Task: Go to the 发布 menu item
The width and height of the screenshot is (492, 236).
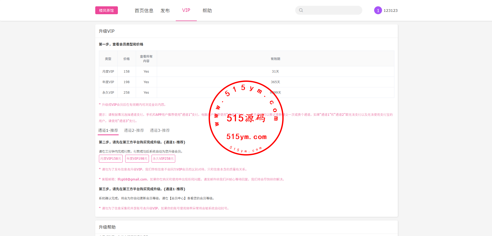Action: pos(165,11)
